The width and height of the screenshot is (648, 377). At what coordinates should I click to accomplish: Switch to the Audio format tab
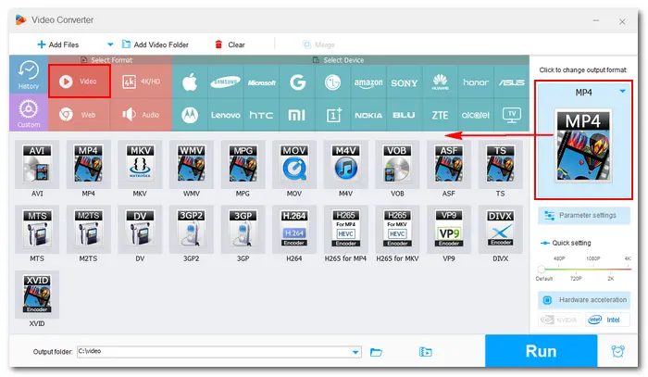point(142,115)
